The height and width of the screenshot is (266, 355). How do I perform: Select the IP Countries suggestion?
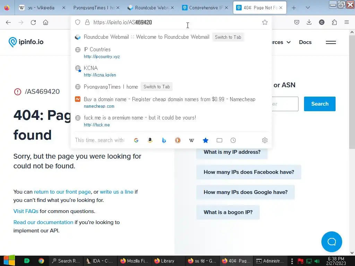click(x=171, y=53)
